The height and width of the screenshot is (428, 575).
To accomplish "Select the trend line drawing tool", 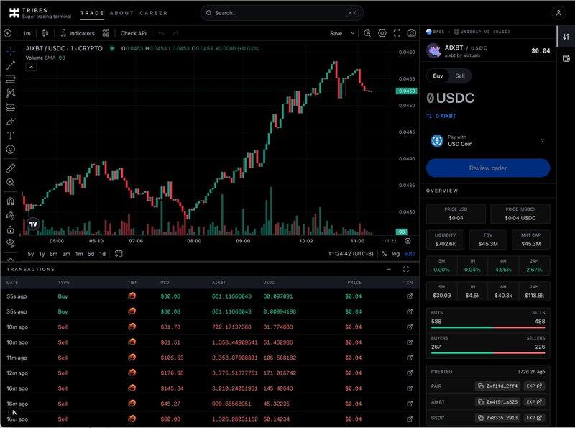I will (10, 65).
